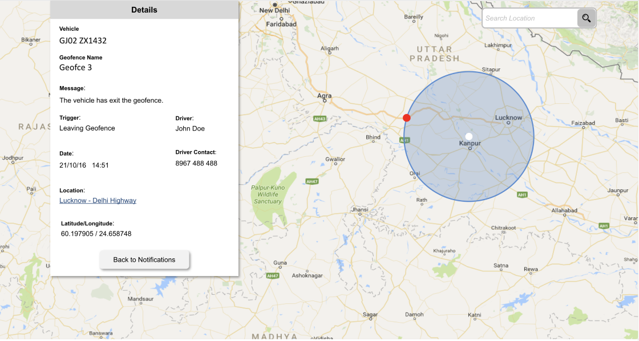Click the AH43 highway shield near Agra
The width and height of the screenshot is (639, 341).
[x=319, y=119]
